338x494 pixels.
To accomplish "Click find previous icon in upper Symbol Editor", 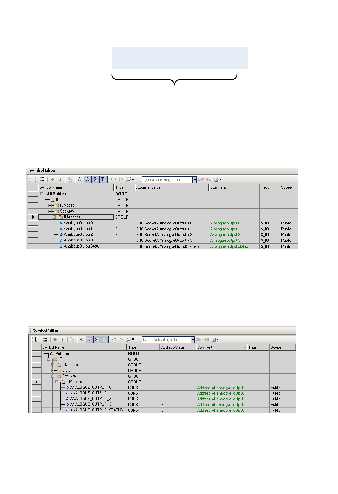I will [x=201, y=180].
